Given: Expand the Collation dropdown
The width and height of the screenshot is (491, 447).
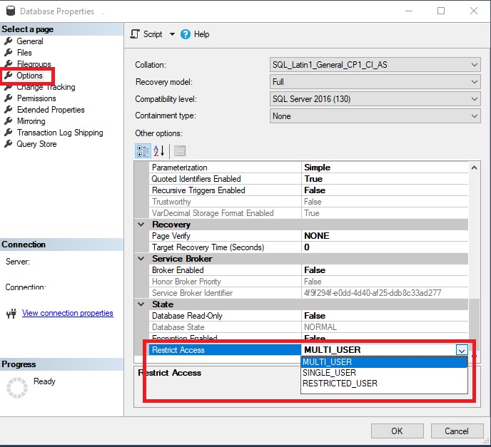Looking at the screenshot, I should tap(475, 65).
